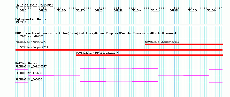230x97 pixels.
Task: Click the ALDH1A2|NM_170696 transcript label
Action: [29, 73]
